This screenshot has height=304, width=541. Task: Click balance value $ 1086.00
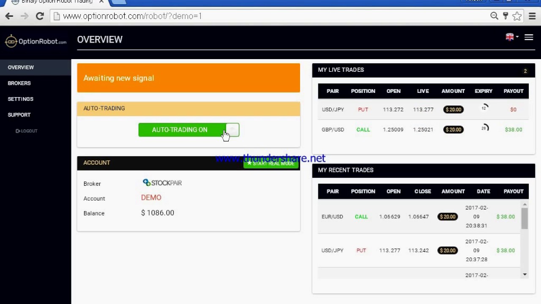tap(158, 213)
